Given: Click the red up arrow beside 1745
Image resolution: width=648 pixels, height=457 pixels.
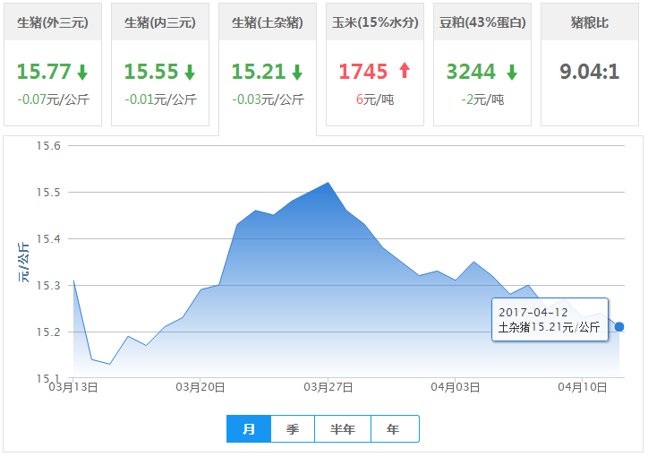Looking at the screenshot, I should pos(404,71).
